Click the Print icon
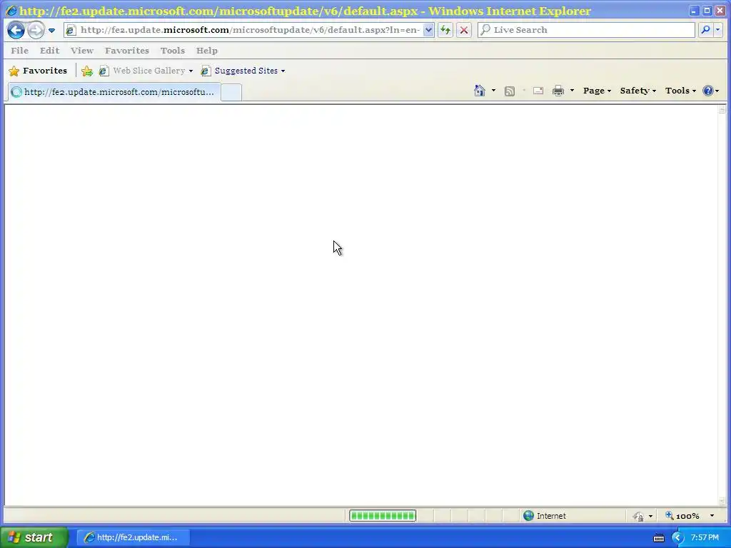 558,91
